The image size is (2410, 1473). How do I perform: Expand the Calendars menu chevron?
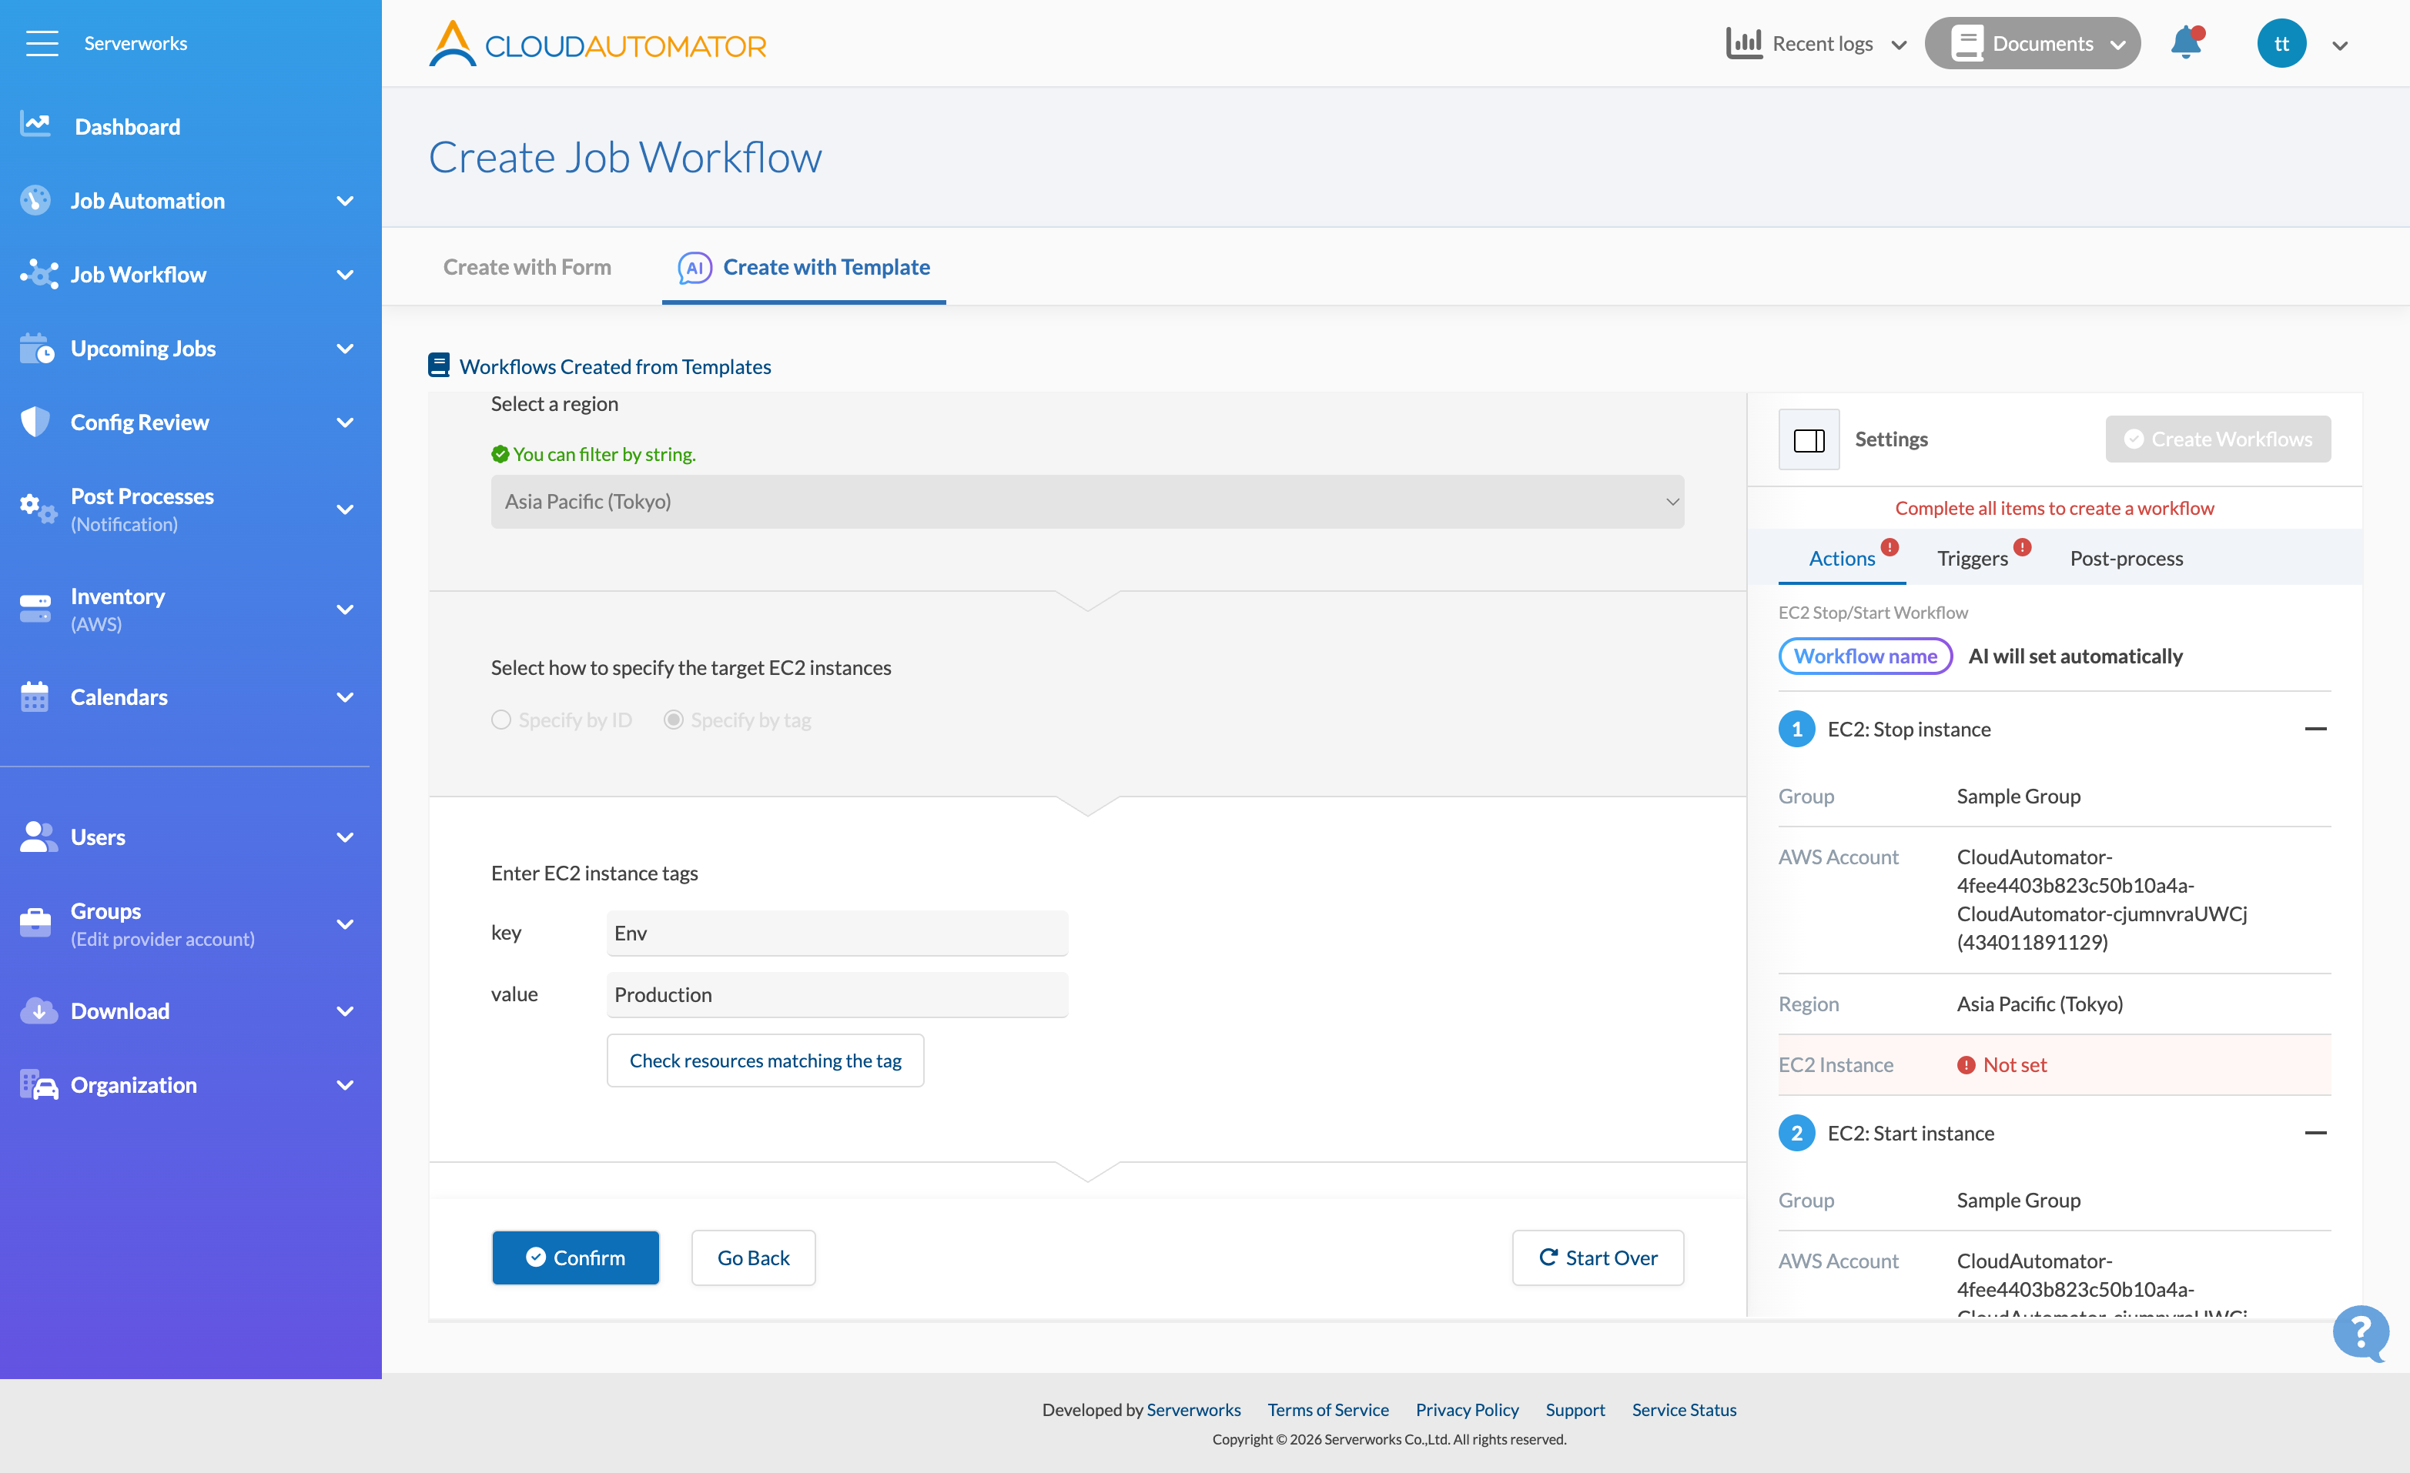(344, 697)
